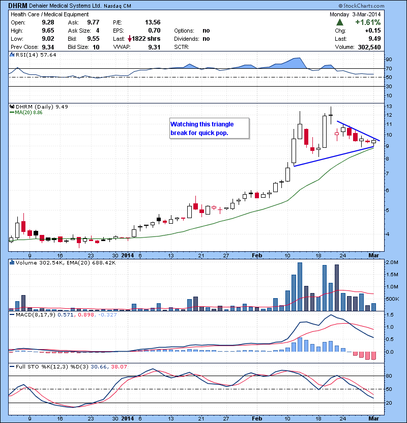The width and height of the screenshot is (407, 423).
Task: Click the +1.61% percent change
Action: coord(368,22)
